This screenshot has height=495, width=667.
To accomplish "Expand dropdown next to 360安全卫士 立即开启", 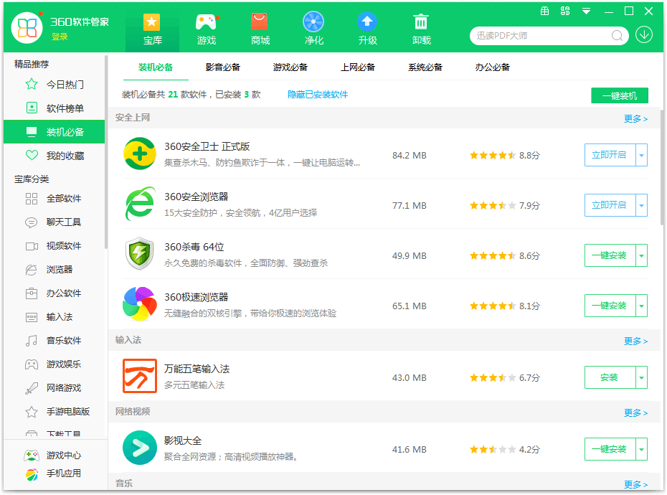I will pos(641,155).
